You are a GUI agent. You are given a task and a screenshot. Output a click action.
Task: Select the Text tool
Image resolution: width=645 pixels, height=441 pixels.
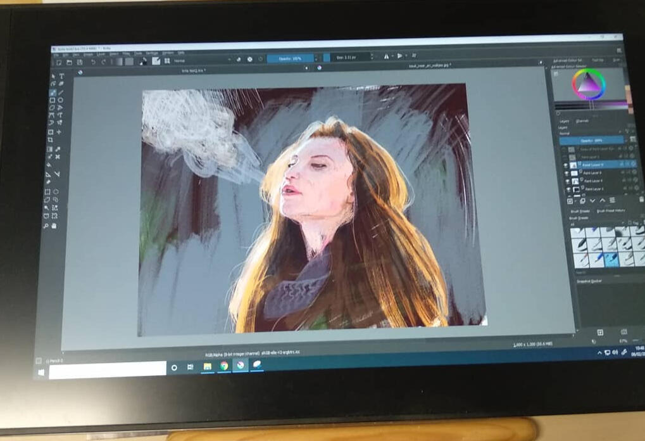[61, 76]
